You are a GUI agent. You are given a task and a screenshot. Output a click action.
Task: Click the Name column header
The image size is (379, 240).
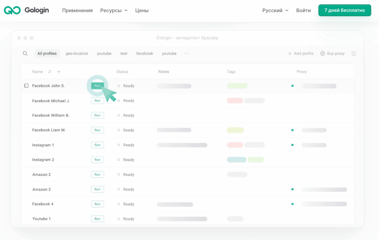(37, 72)
